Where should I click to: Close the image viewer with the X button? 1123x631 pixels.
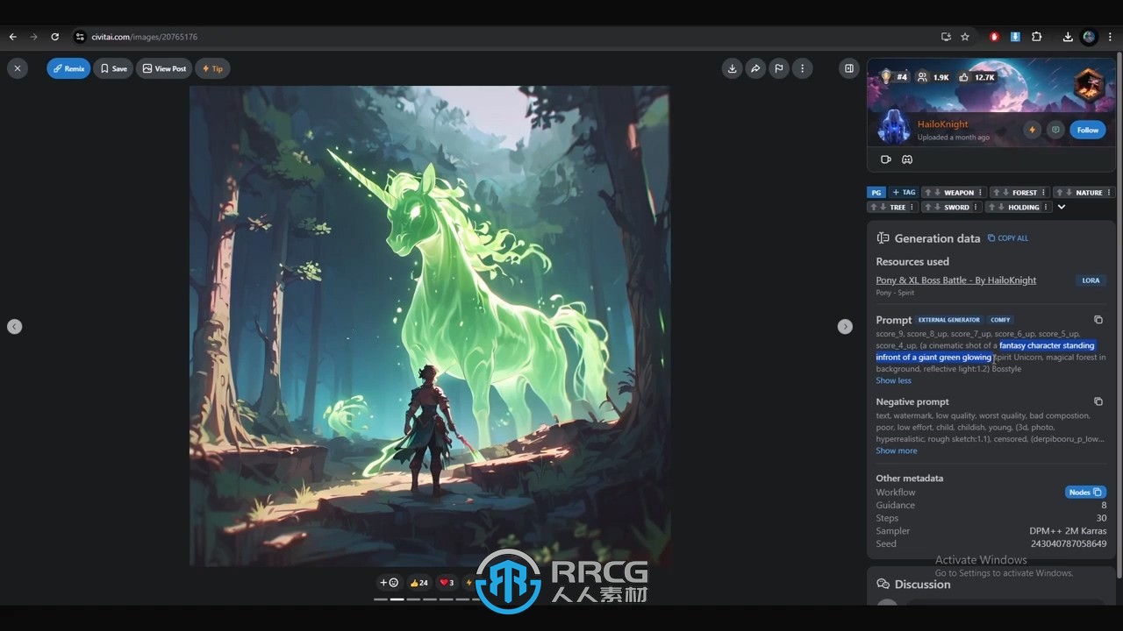coord(17,68)
